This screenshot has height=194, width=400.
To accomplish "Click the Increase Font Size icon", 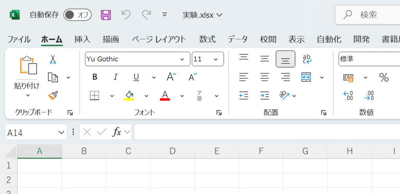I will point(171,77).
